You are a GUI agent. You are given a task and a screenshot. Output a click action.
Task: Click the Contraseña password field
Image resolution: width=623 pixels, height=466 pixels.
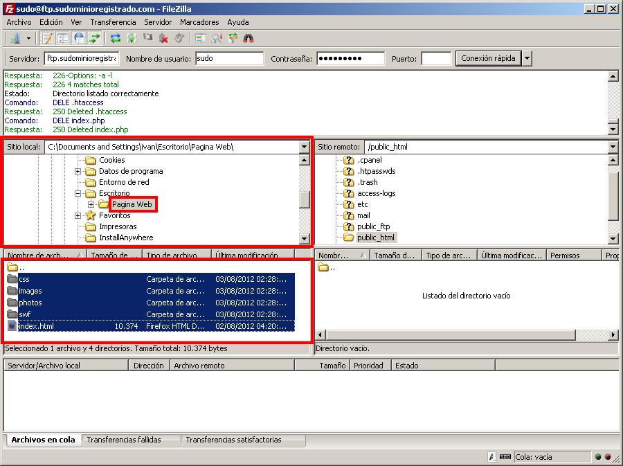click(x=350, y=58)
